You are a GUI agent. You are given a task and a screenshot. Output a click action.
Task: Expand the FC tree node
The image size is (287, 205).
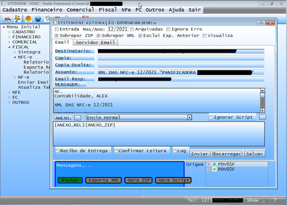click(x=9, y=97)
